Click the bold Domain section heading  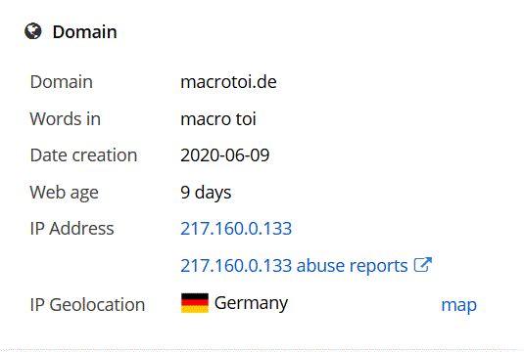point(84,32)
